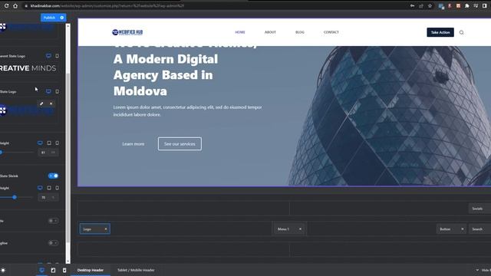This screenshot has width=491, height=276.
Task: Remove Logo item from header builder
Action: click(x=106, y=229)
